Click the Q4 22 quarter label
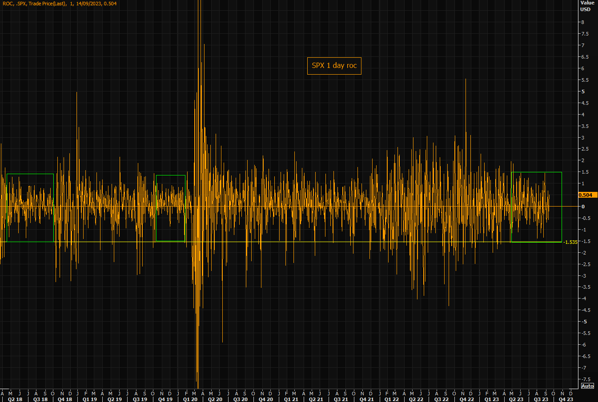 click(466, 399)
